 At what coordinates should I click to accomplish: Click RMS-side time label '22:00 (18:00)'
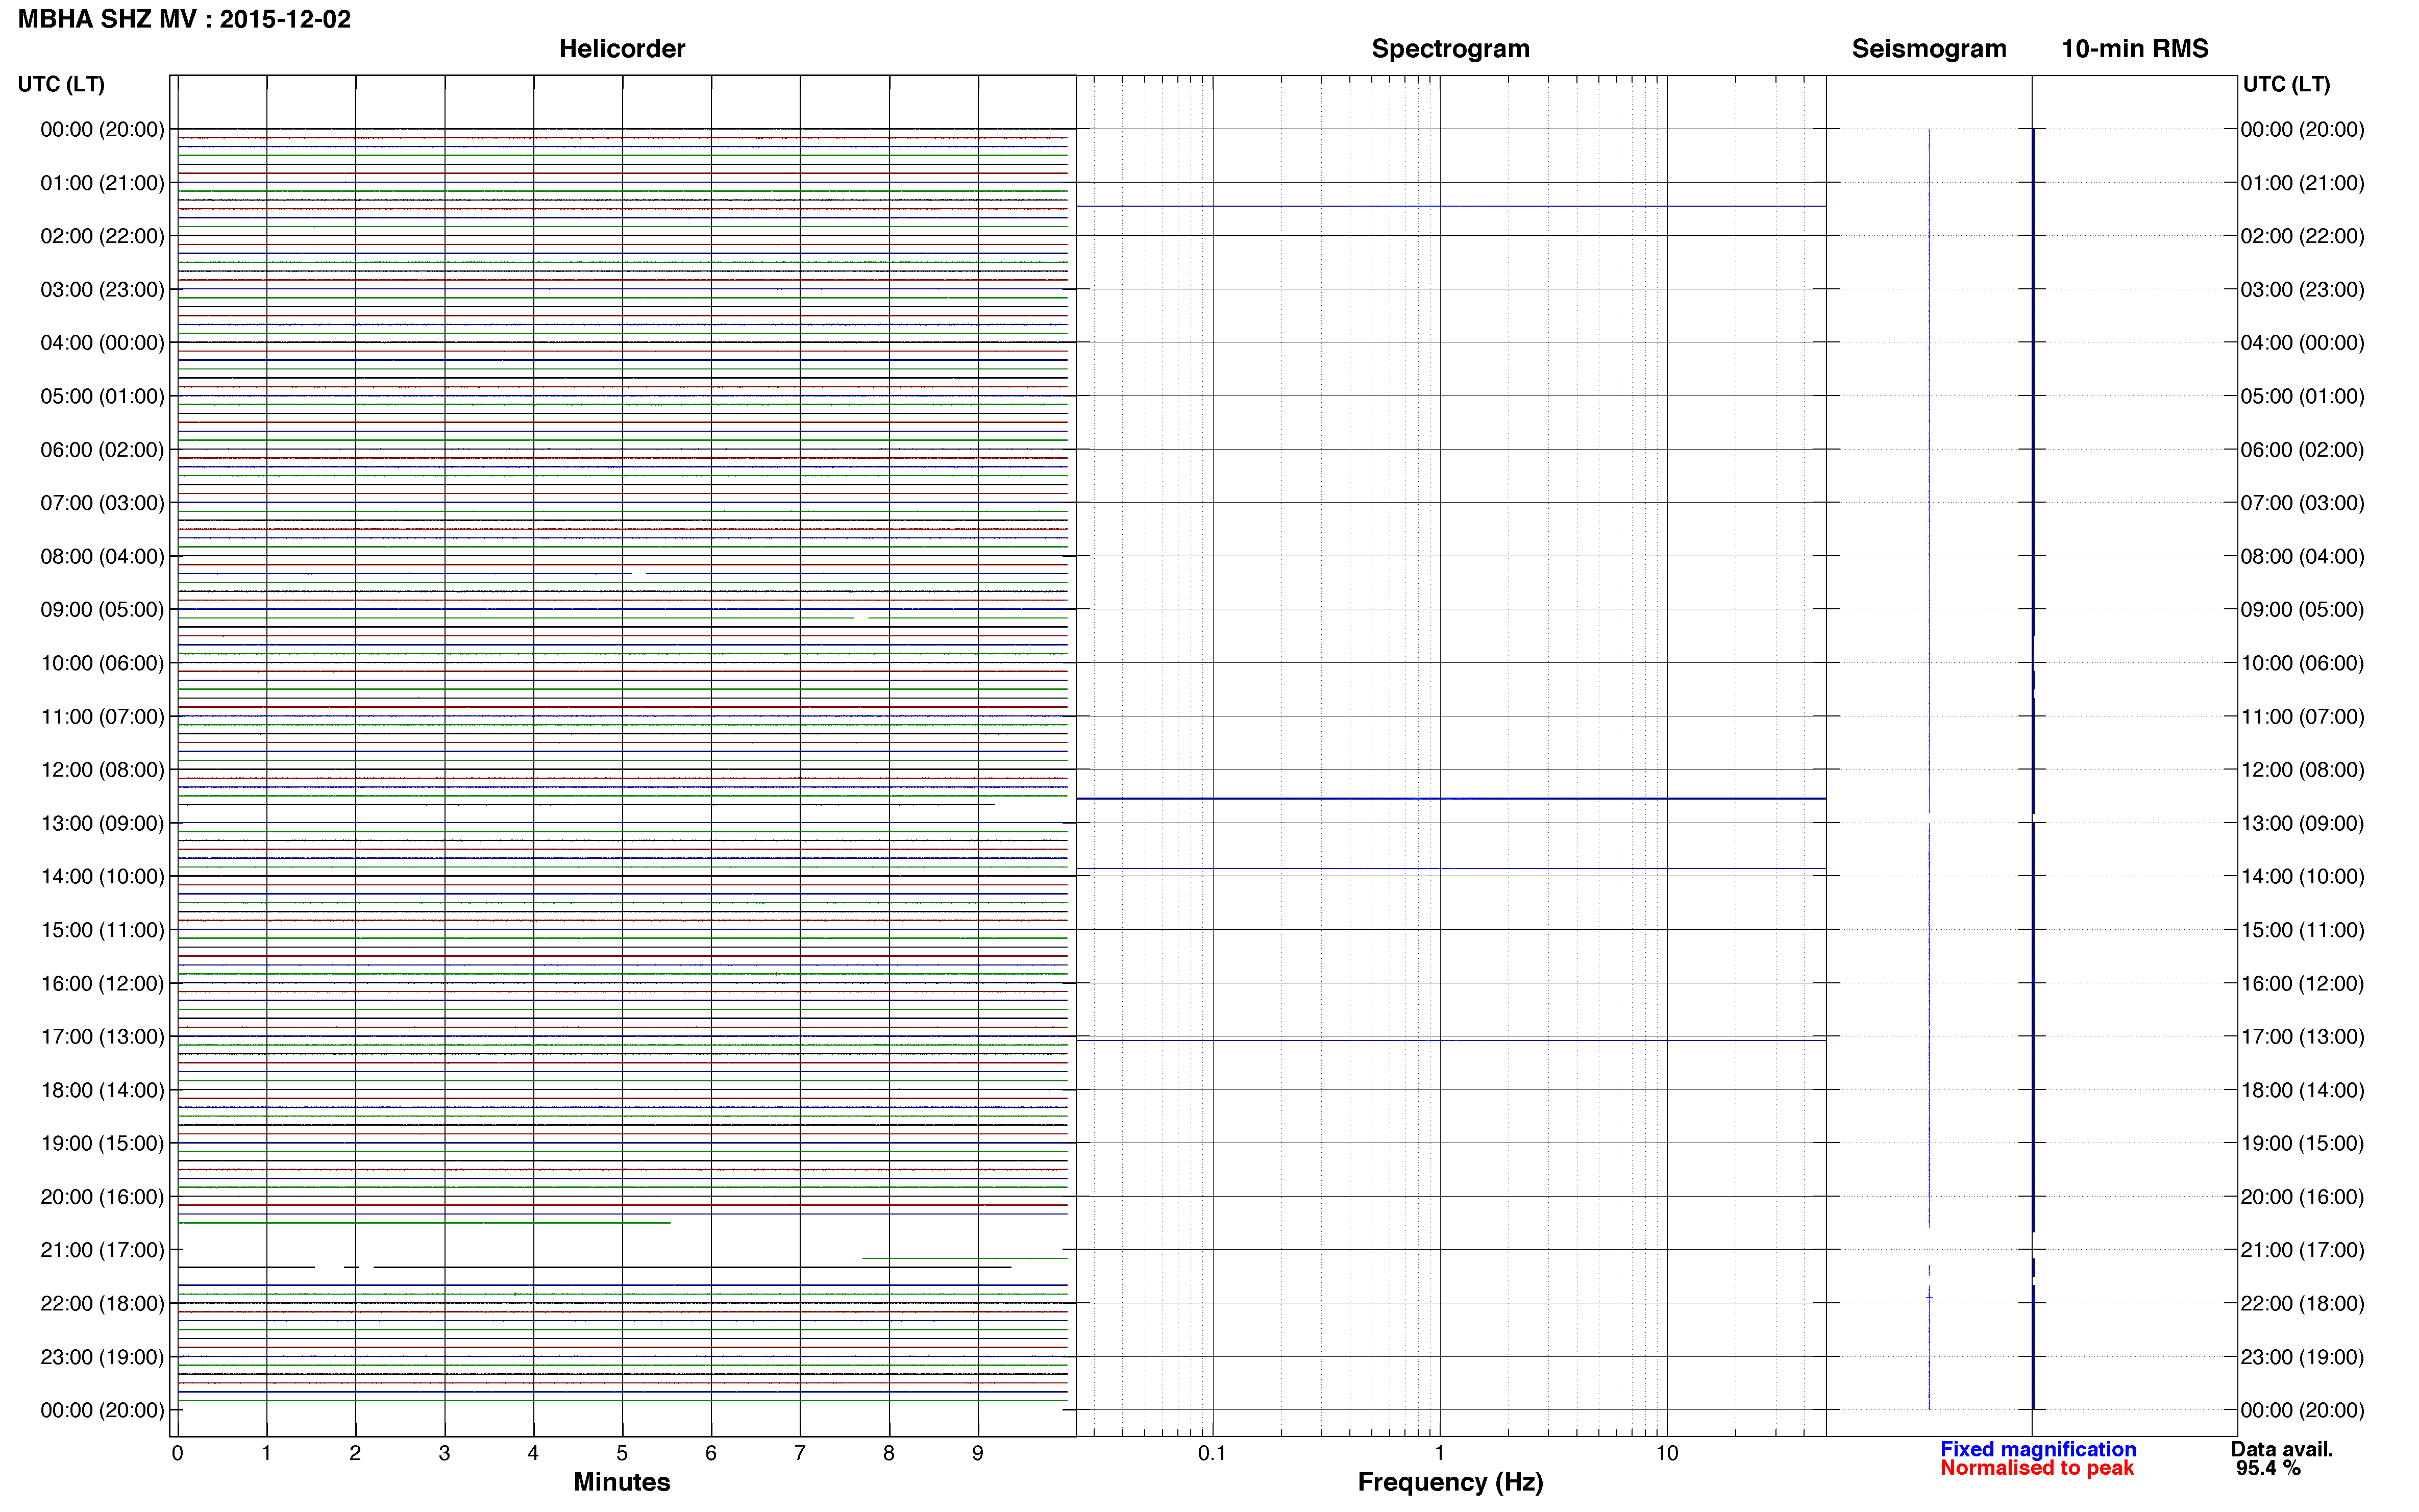tap(2302, 1304)
